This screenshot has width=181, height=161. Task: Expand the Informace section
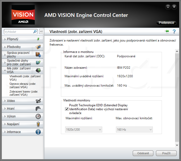22,132
